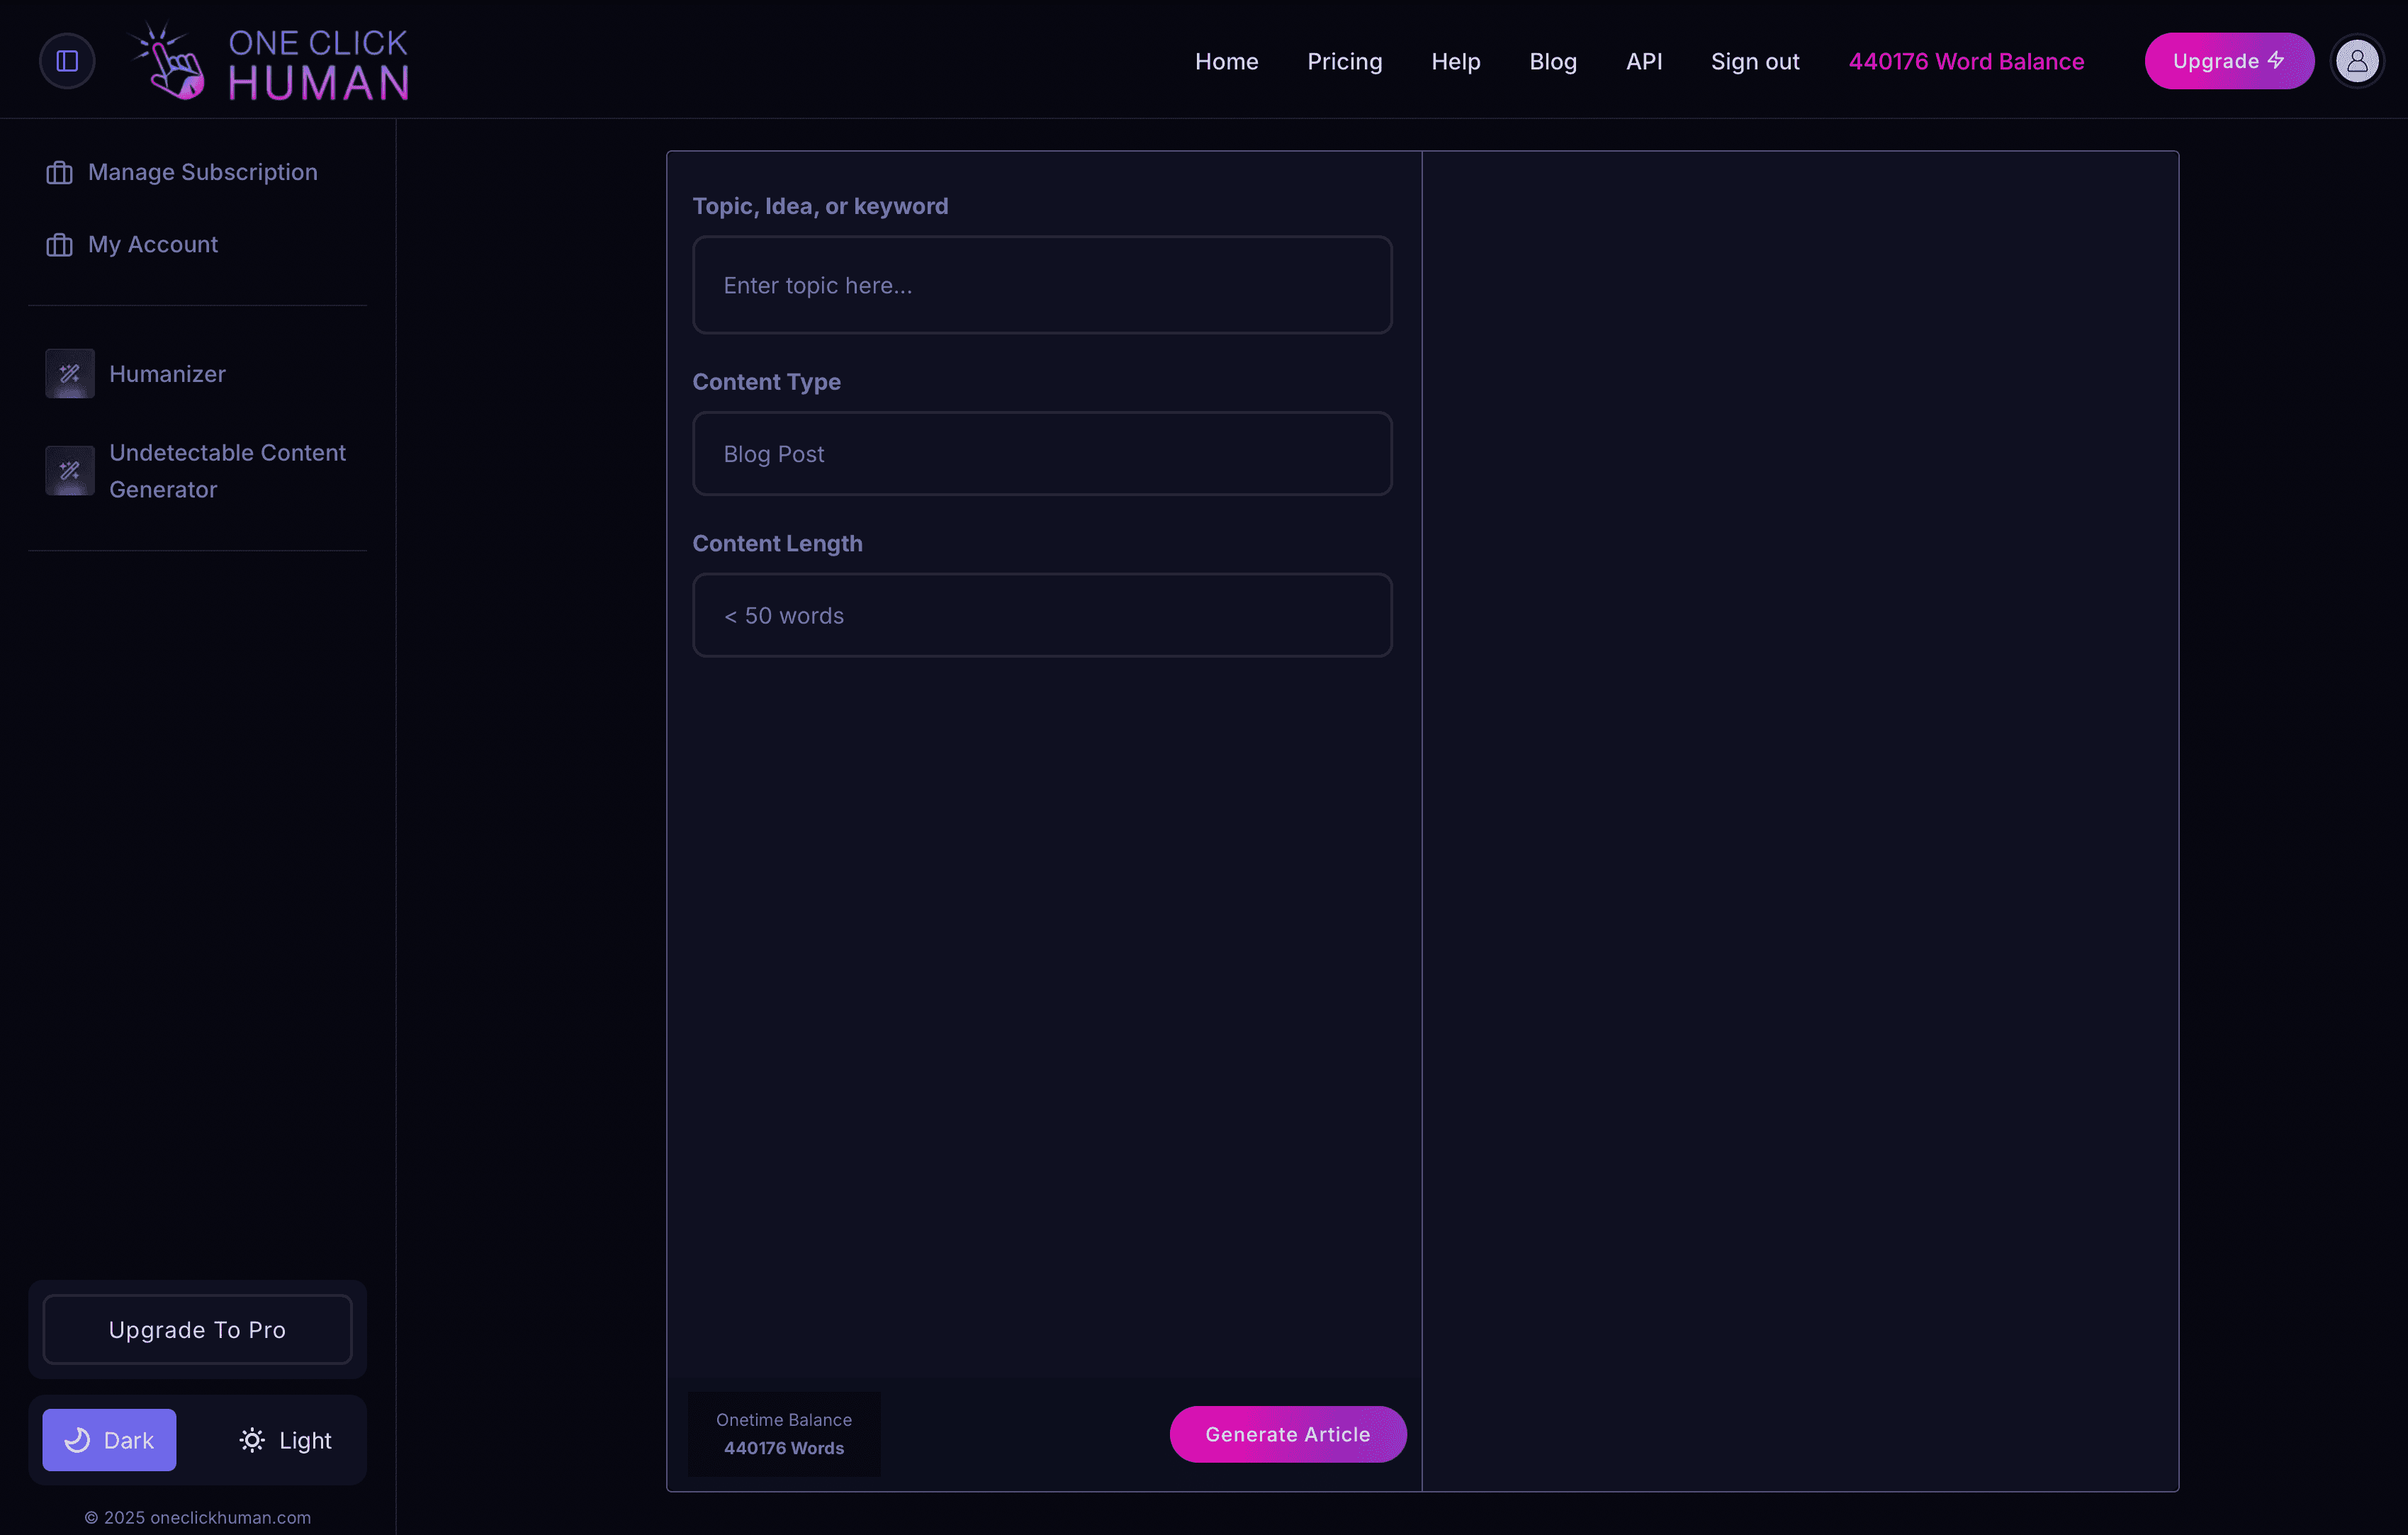Click the Onetime Balance 440176 Words box

pyautogui.click(x=784, y=1434)
